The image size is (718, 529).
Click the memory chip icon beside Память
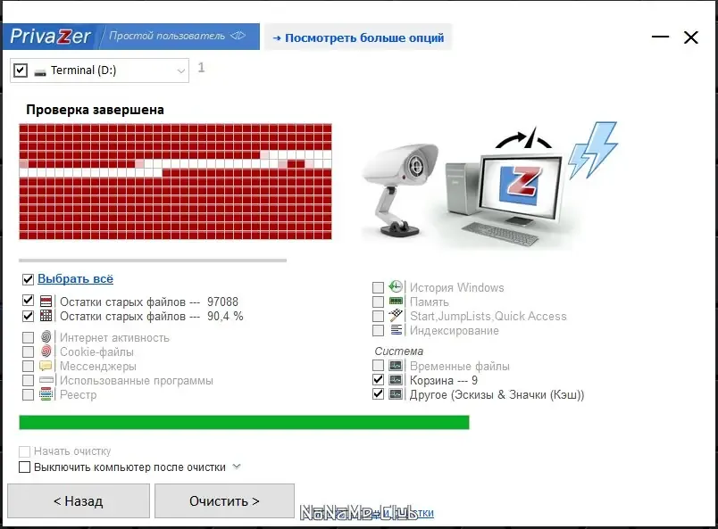tap(396, 302)
